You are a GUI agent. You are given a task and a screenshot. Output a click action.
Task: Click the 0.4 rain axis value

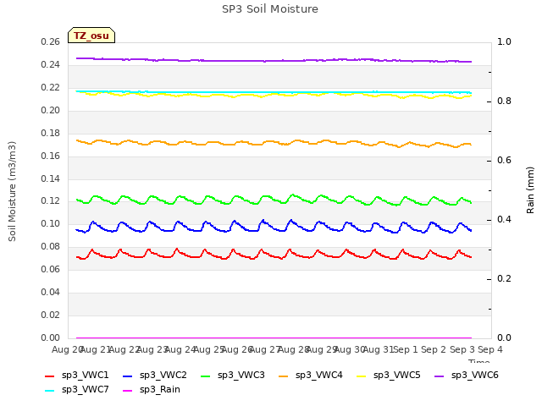point(504,220)
